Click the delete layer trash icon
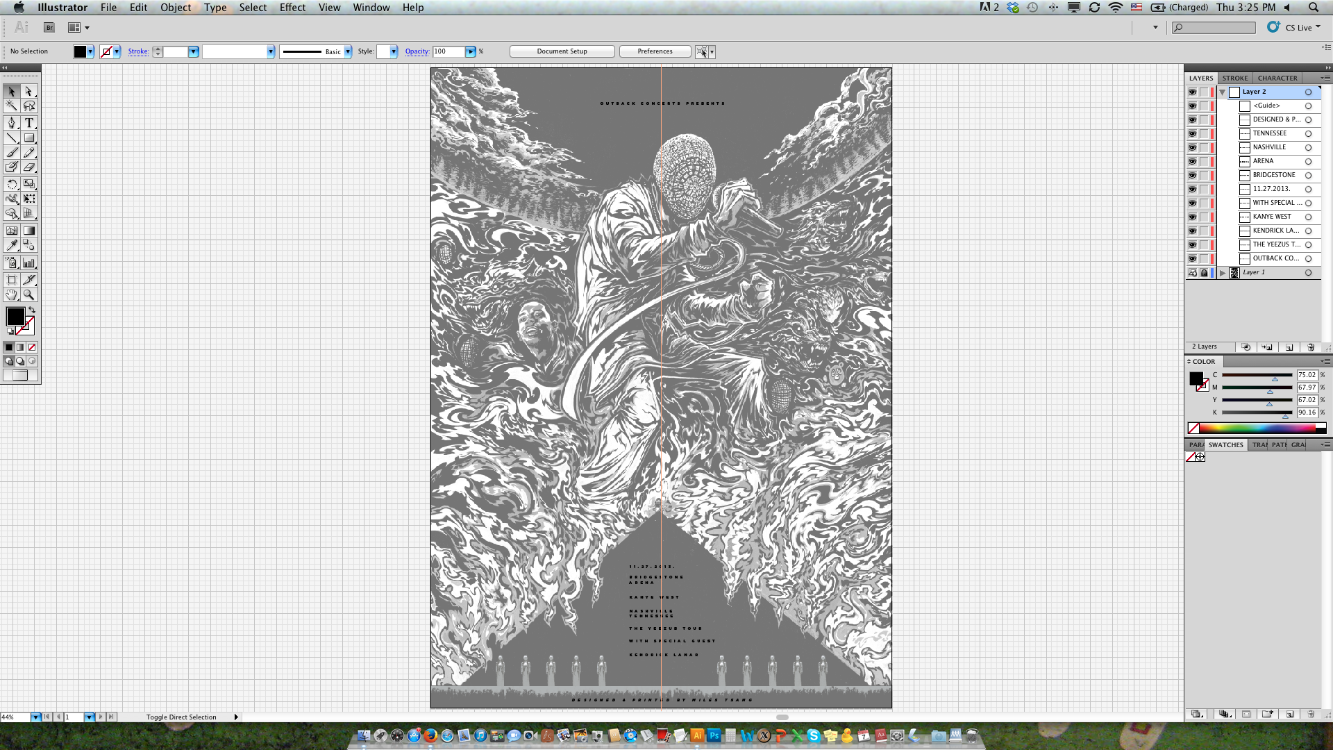 (x=1311, y=347)
